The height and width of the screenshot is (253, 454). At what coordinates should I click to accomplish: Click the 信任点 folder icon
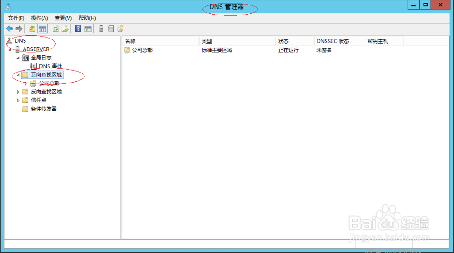(x=25, y=100)
